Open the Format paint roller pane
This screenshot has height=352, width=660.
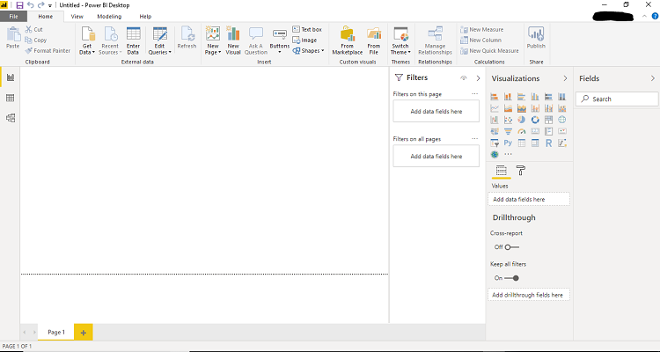pyautogui.click(x=521, y=171)
